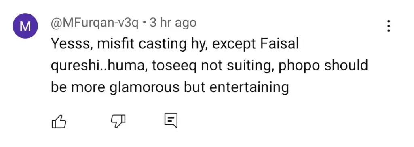This screenshot has width=414, height=147.
Task: Open the @MFurqan-v3q channel link
Action: (x=95, y=23)
